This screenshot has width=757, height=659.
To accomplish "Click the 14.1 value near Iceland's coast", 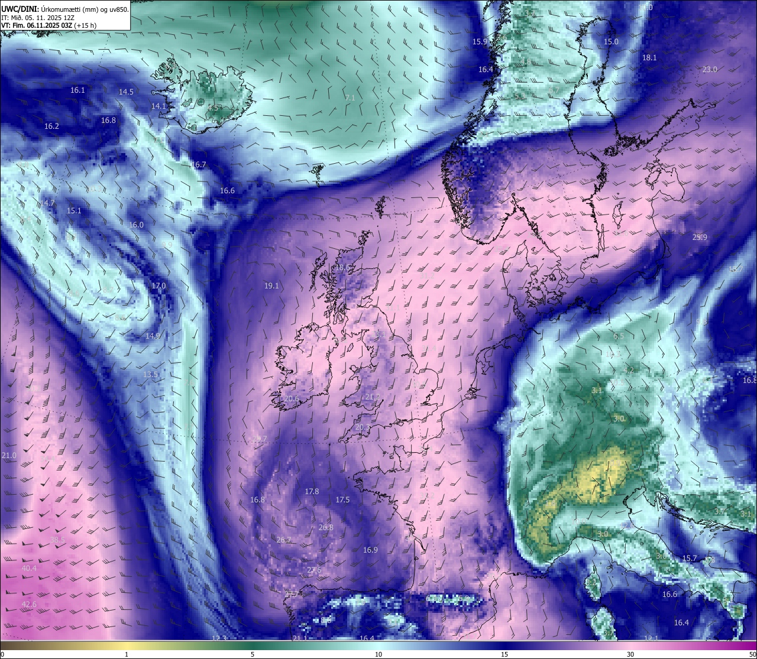I will 159,106.
